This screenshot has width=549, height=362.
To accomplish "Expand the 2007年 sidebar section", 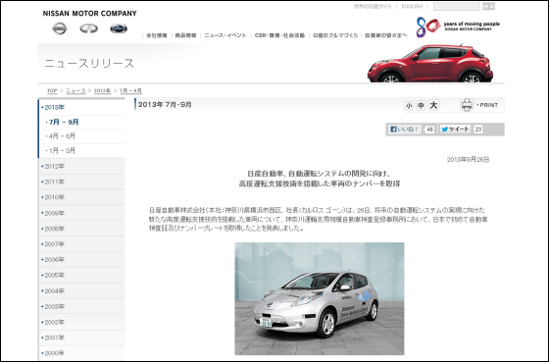I will click(x=81, y=244).
